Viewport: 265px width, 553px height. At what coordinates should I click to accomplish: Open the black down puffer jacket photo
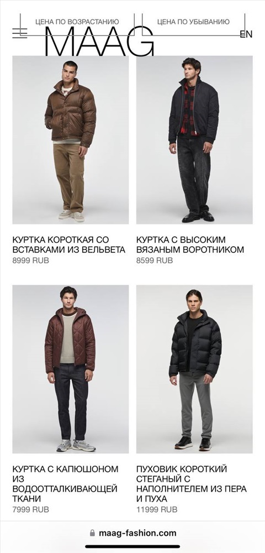click(x=194, y=369)
